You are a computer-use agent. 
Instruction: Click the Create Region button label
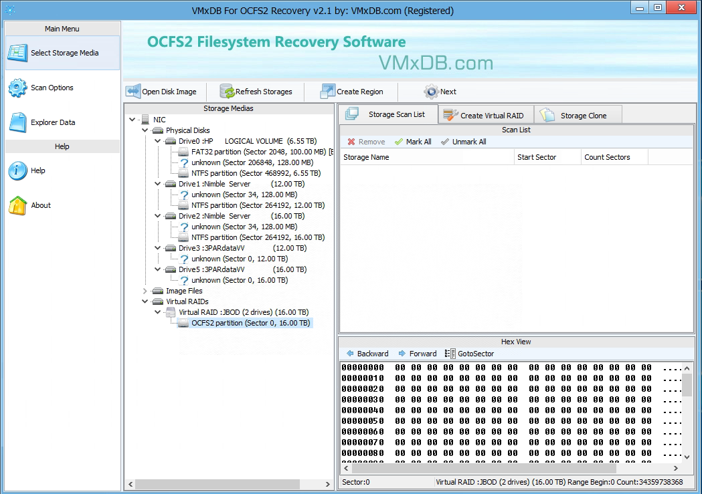coord(360,92)
